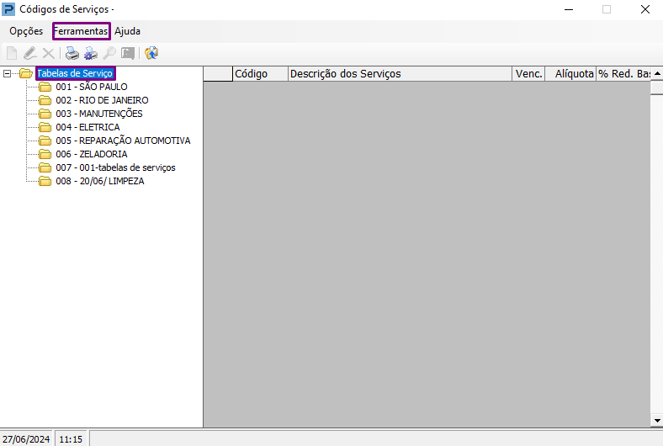
Task: Select 003 - MANUTENÇÕES table
Action: coord(99,114)
